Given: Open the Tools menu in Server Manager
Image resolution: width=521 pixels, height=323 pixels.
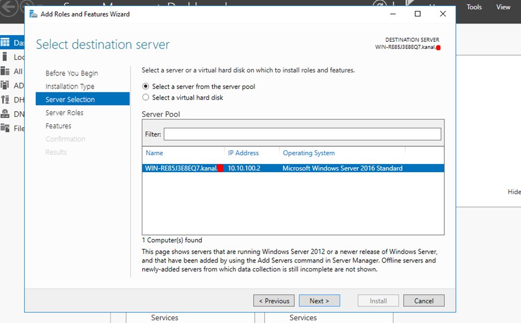Looking at the screenshot, I should click(x=474, y=7).
